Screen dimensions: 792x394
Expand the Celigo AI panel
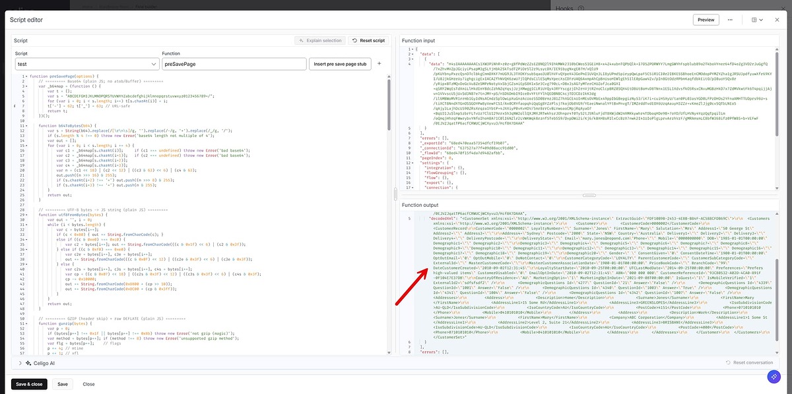pos(20,363)
